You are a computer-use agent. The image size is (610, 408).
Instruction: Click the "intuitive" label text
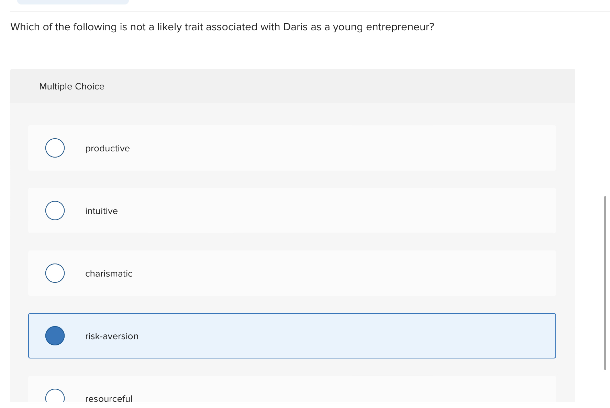point(101,211)
